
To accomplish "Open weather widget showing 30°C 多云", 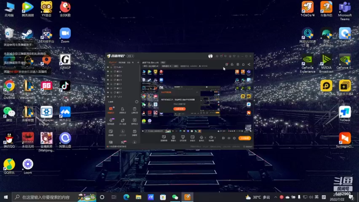I will click(258, 197).
